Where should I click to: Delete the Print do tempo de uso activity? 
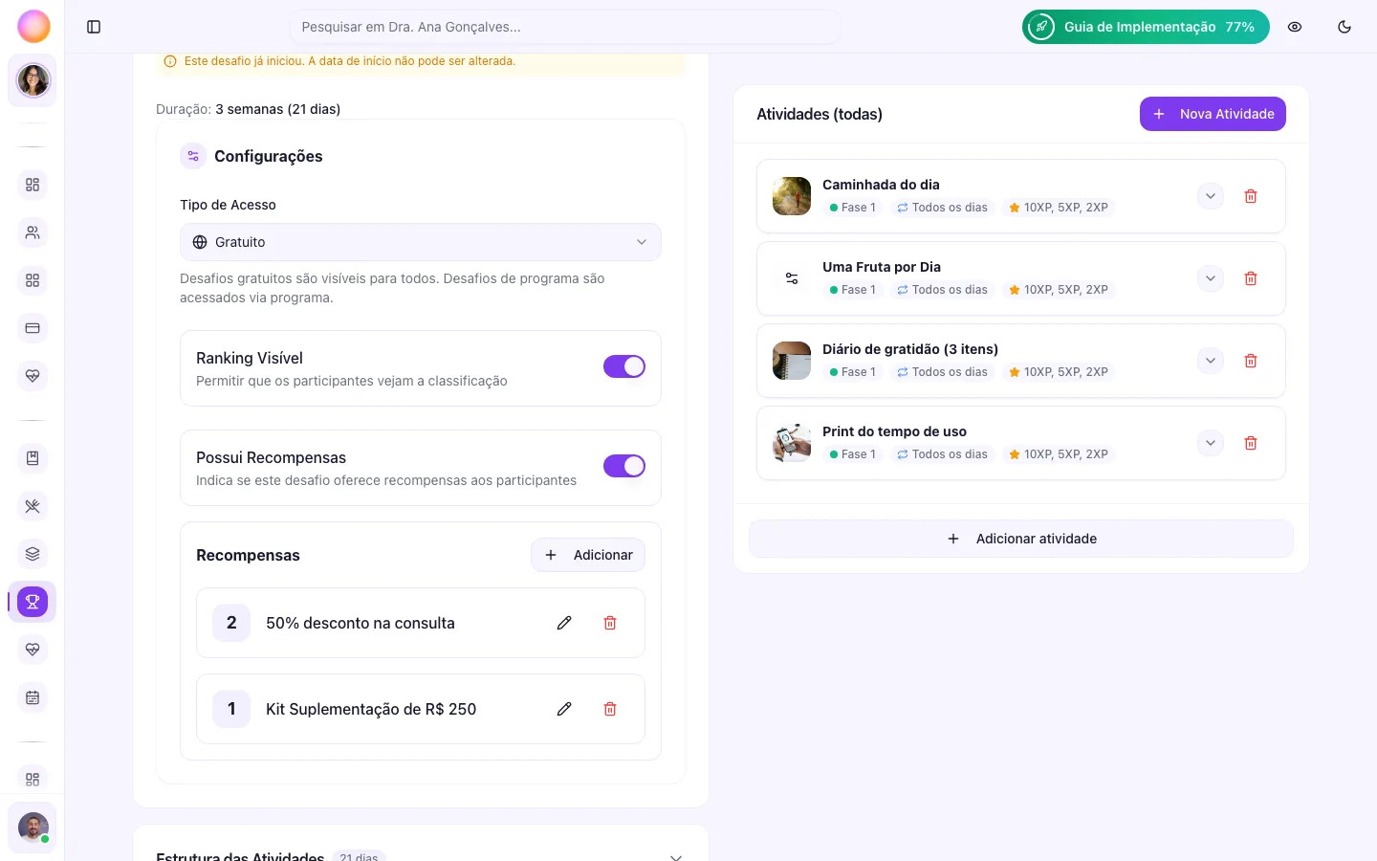1251,443
